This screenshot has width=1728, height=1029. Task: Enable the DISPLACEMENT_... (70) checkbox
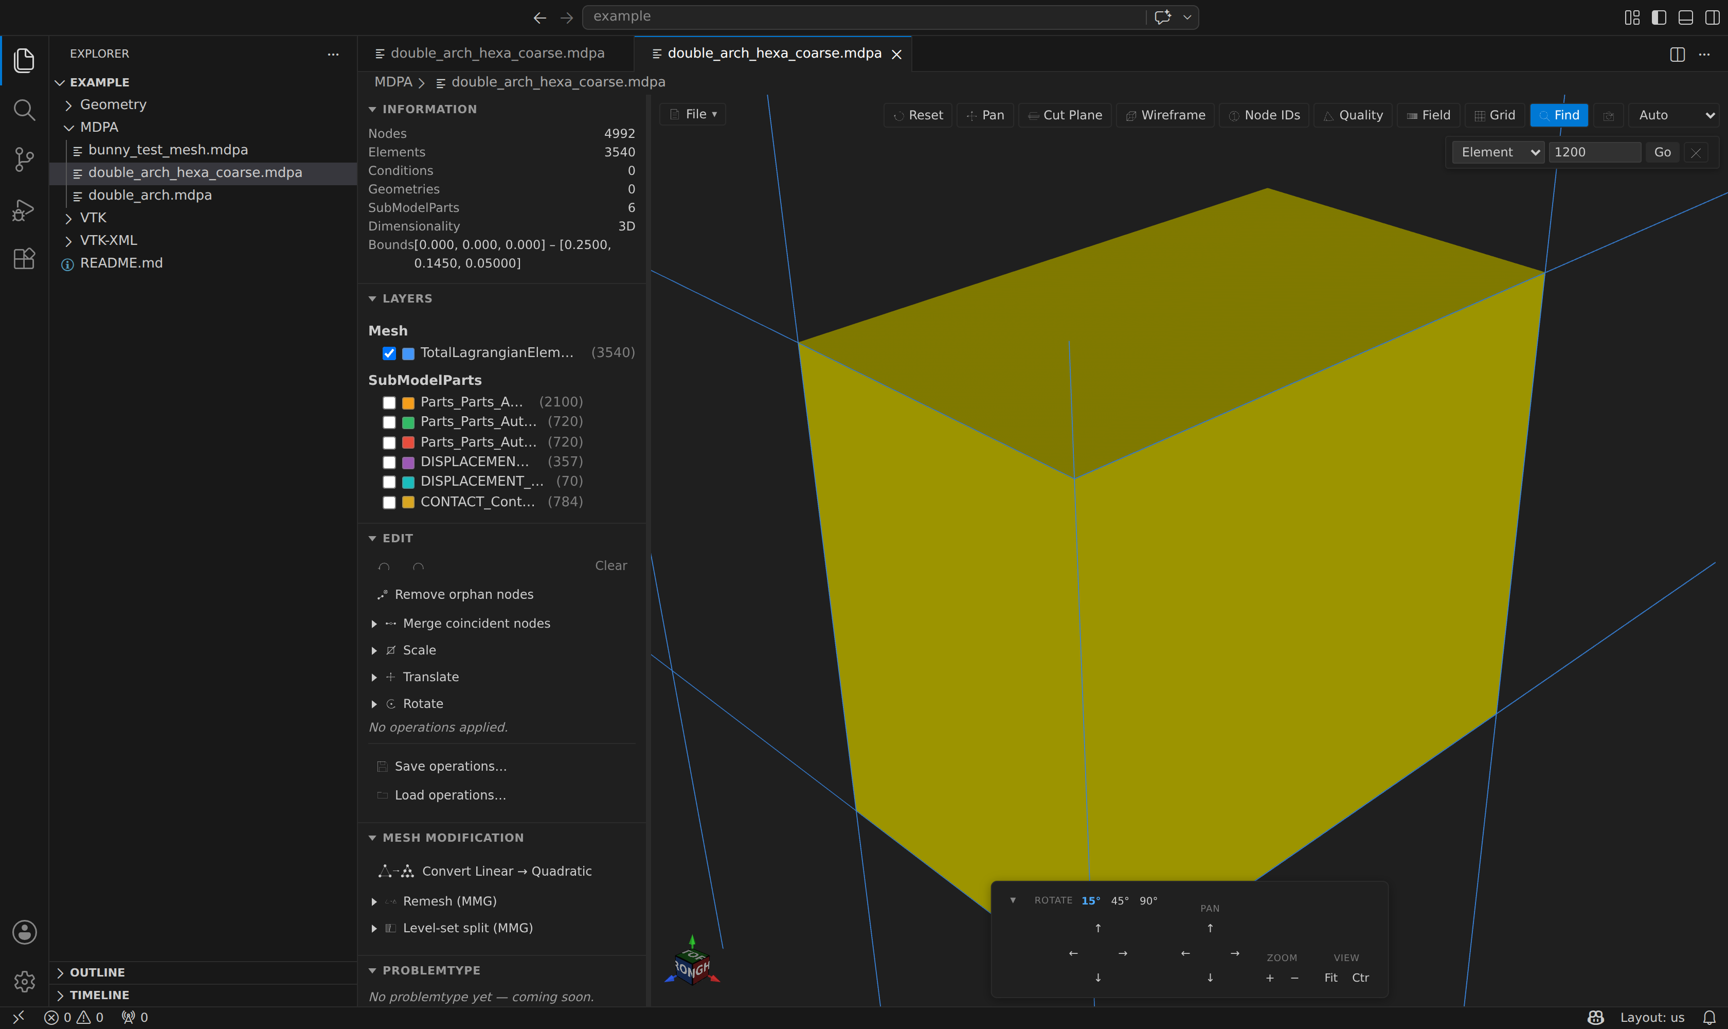[x=389, y=482]
